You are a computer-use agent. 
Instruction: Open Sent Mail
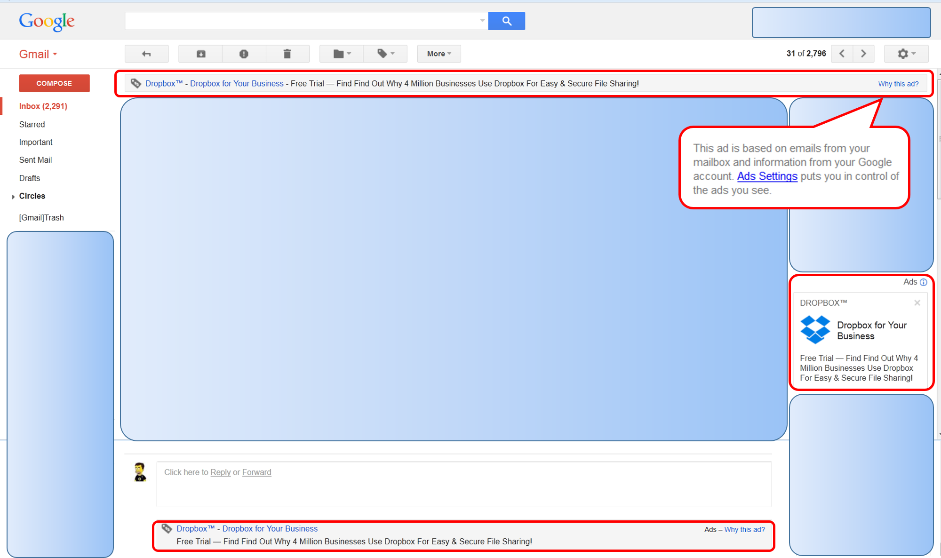coord(35,160)
